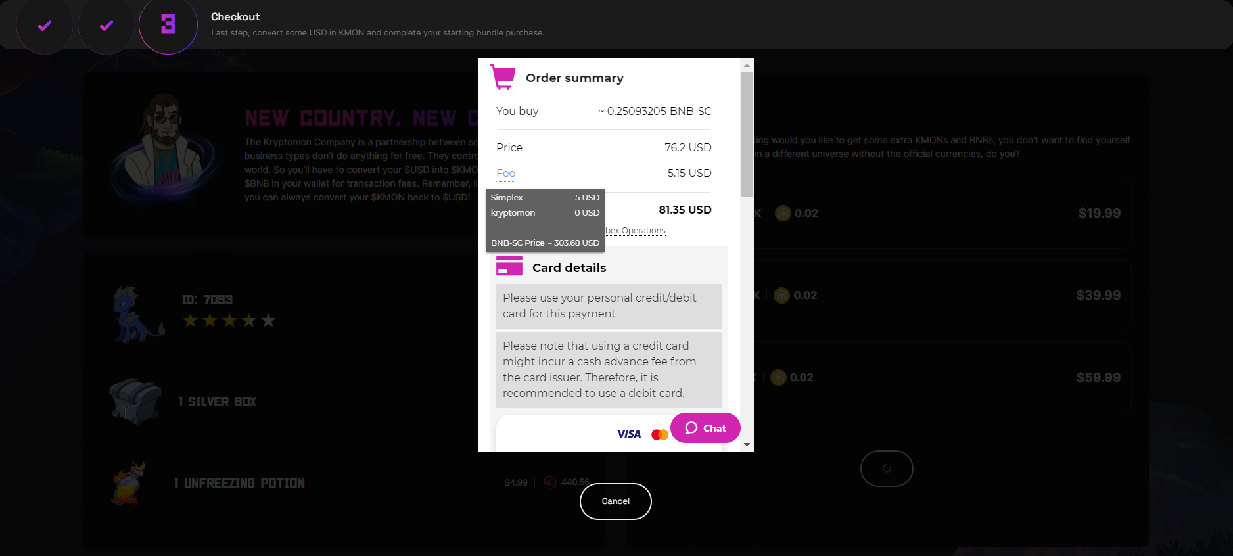Click the professor character avatar

[166, 145]
